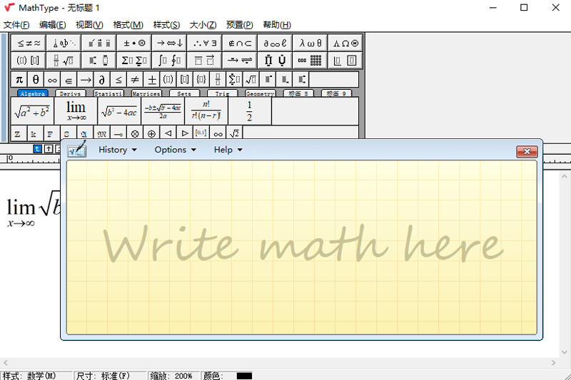571x380 pixels.
Task: Insert the theta symbol
Action: pos(36,80)
